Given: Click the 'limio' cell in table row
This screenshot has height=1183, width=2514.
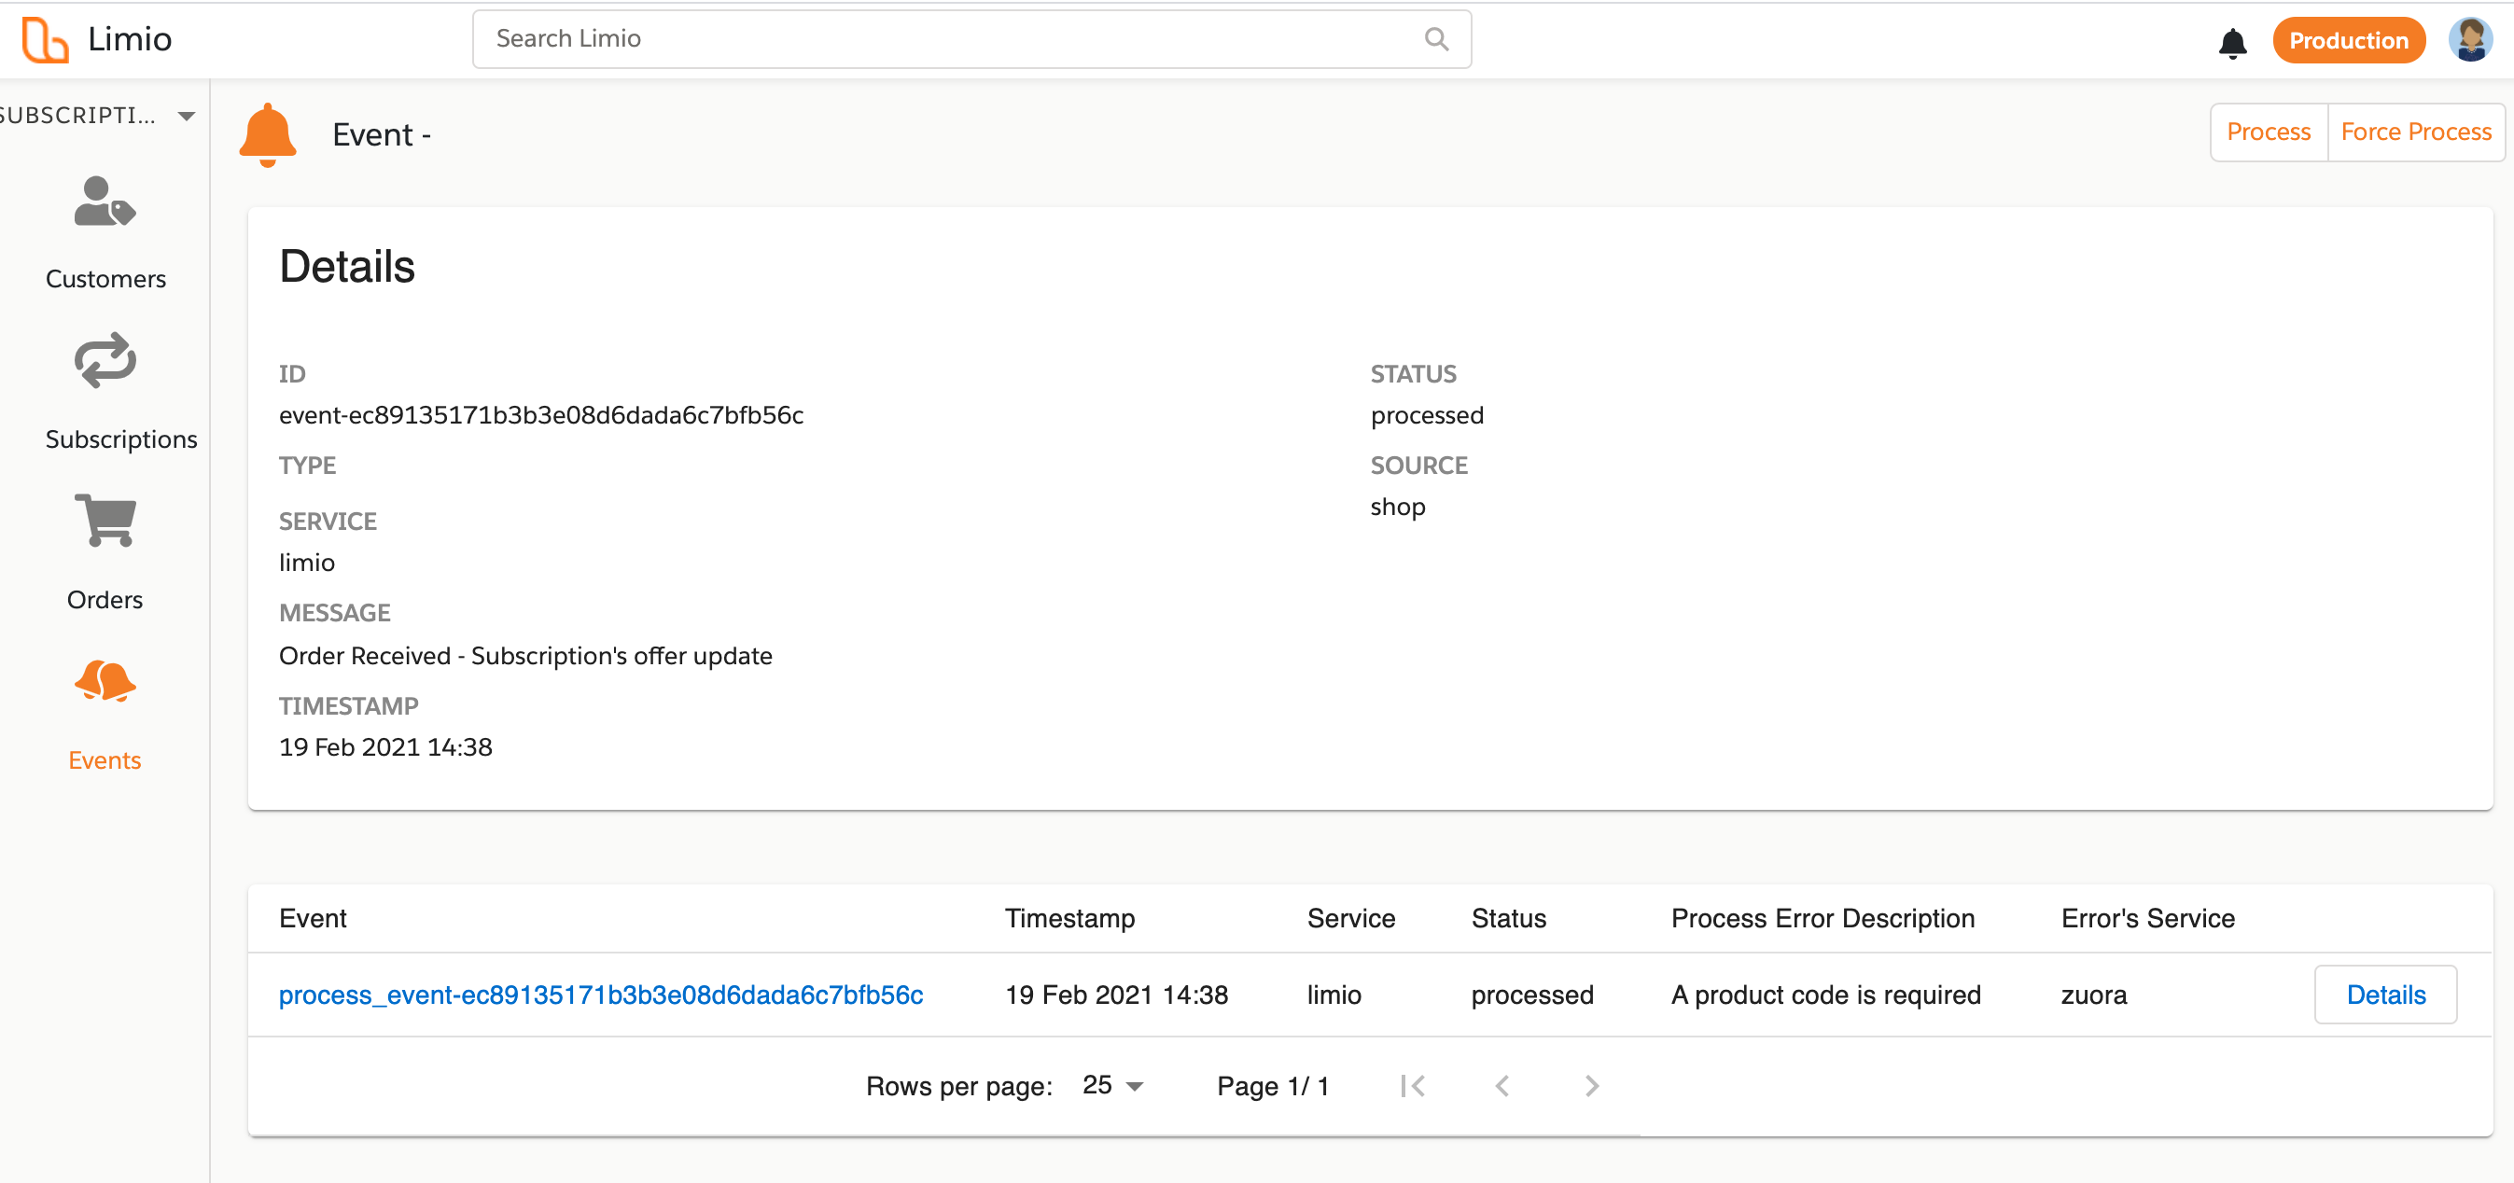Looking at the screenshot, I should (1334, 995).
